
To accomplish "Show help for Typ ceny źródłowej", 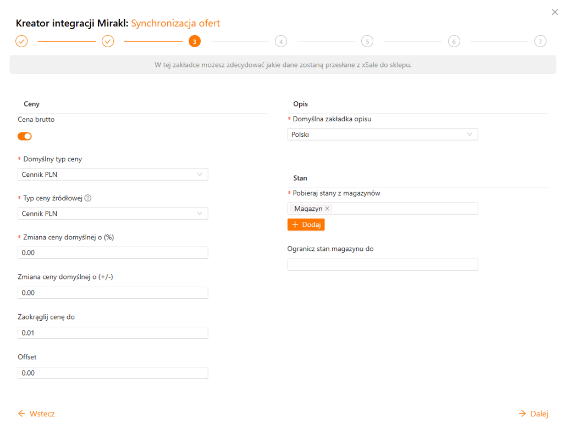I will (88, 198).
